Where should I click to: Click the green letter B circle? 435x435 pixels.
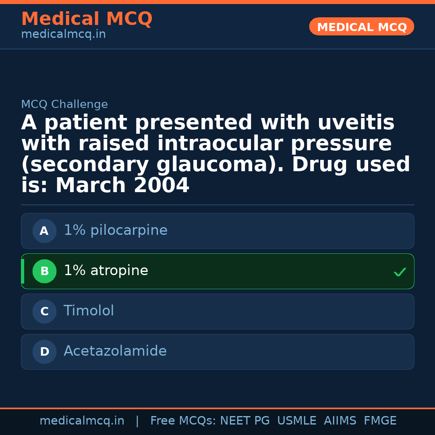tap(44, 271)
